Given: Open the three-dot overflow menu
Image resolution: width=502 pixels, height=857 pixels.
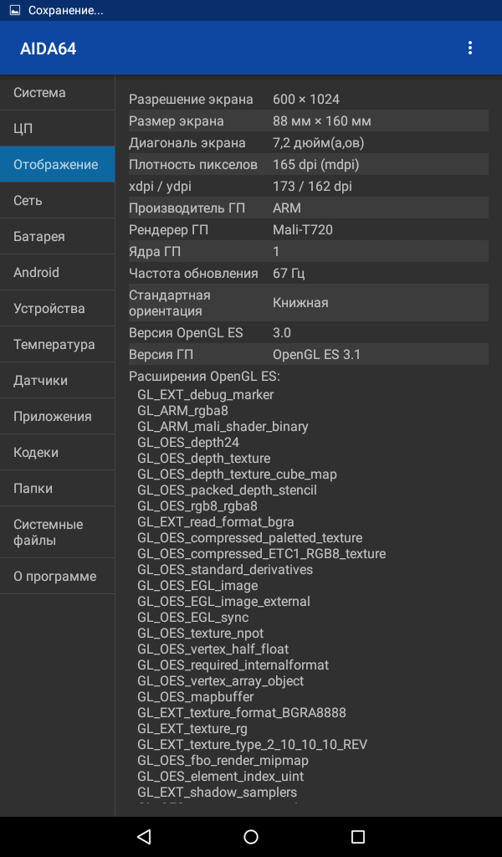Looking at the screenshot, I should coord(469,48).
